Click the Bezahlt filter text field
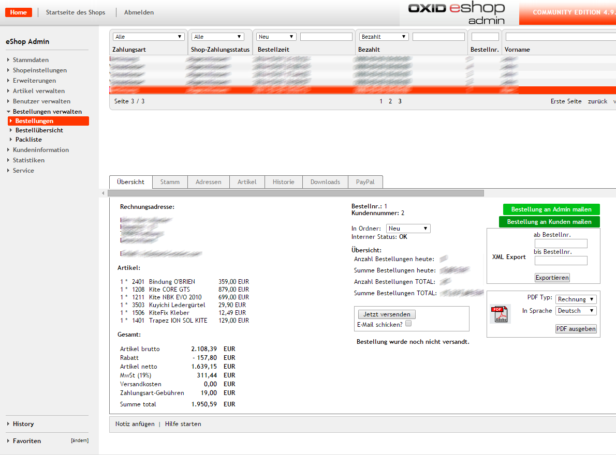The image size is (616, 455). click(438, 37)
